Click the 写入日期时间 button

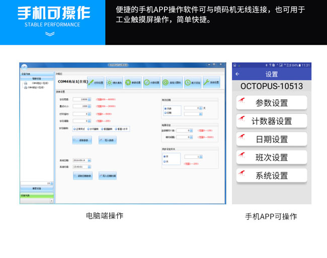click(107, 175)
